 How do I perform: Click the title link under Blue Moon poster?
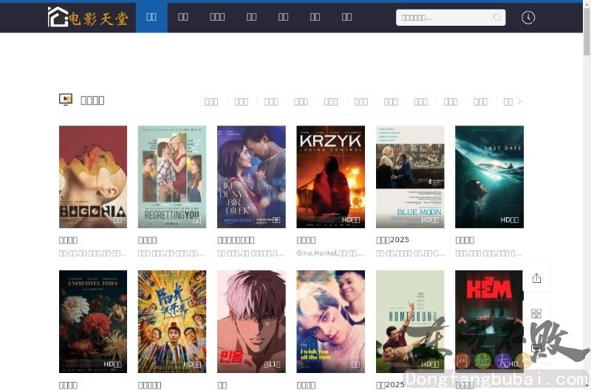point(392,240)
